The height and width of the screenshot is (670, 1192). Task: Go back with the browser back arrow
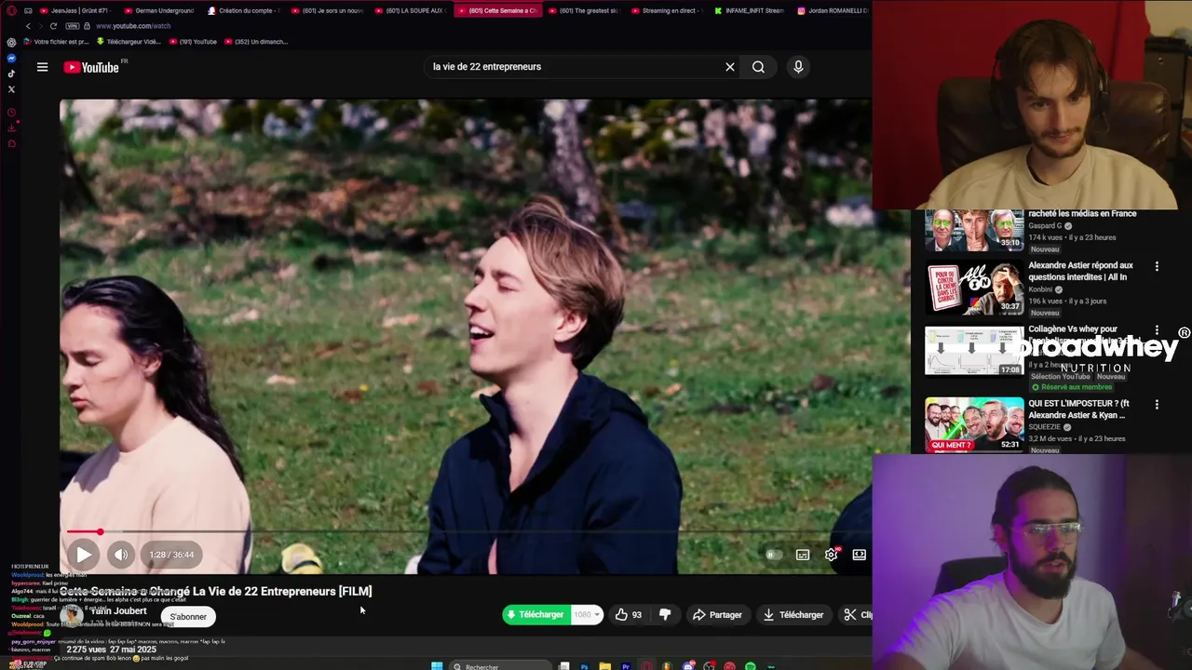[28, 26]
